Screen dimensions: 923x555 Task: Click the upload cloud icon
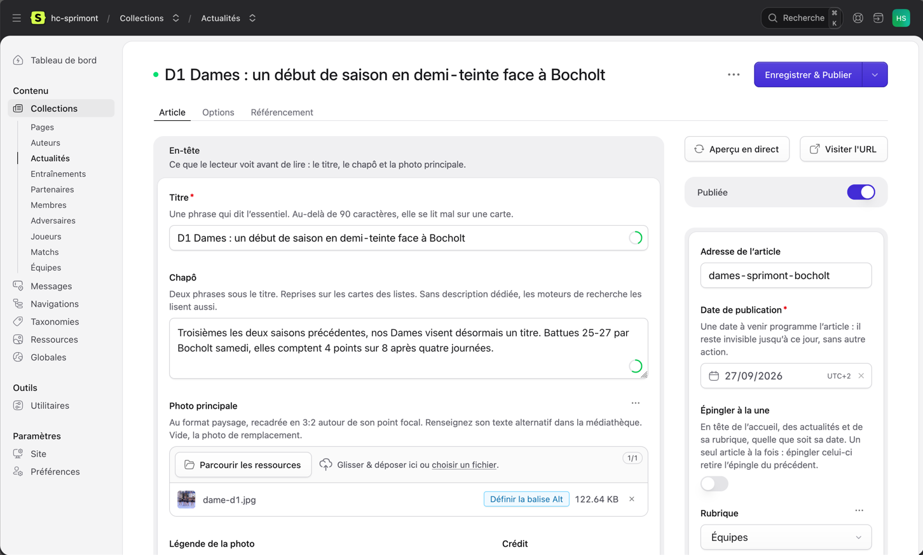(x=325, y=465)
